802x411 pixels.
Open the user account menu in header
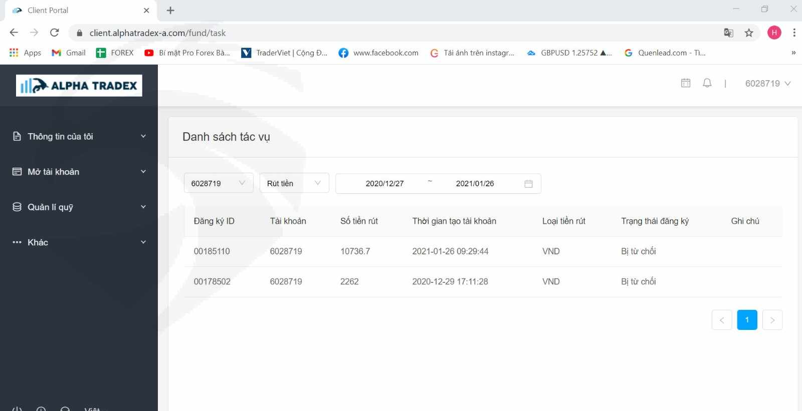[x=767, y=84]
